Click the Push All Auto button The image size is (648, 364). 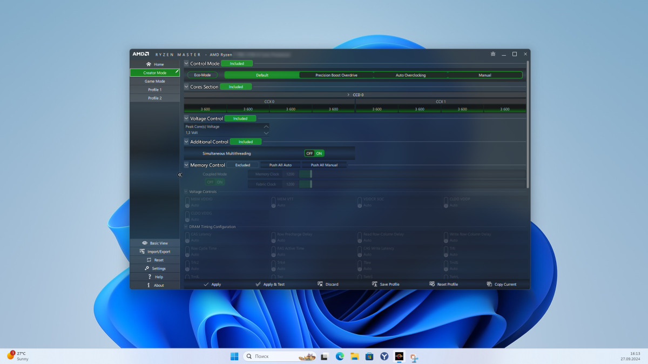click(x=280, y=165)
